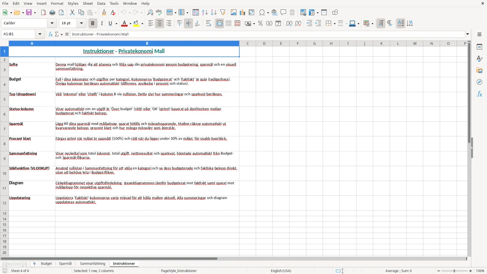The width and height of the screenshot is (487, 274).
Task: Open sidebar Gallery panel
Action: click(x=479, y=70)
